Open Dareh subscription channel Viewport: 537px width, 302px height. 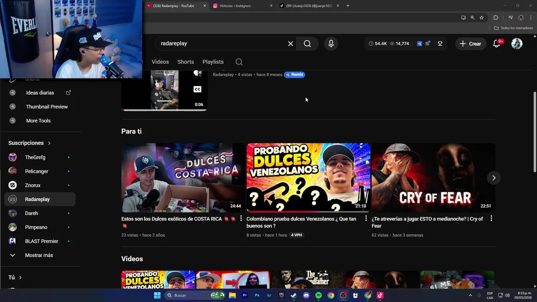coord(40,213)
